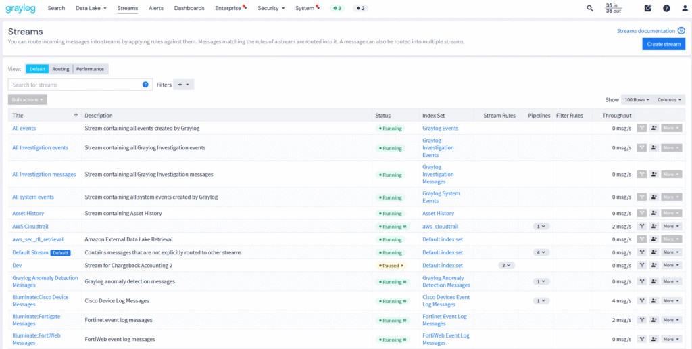Open data routing for Illuminate:Cisco Device Messages
Screen dimensions: 692x349
[642, 301]
